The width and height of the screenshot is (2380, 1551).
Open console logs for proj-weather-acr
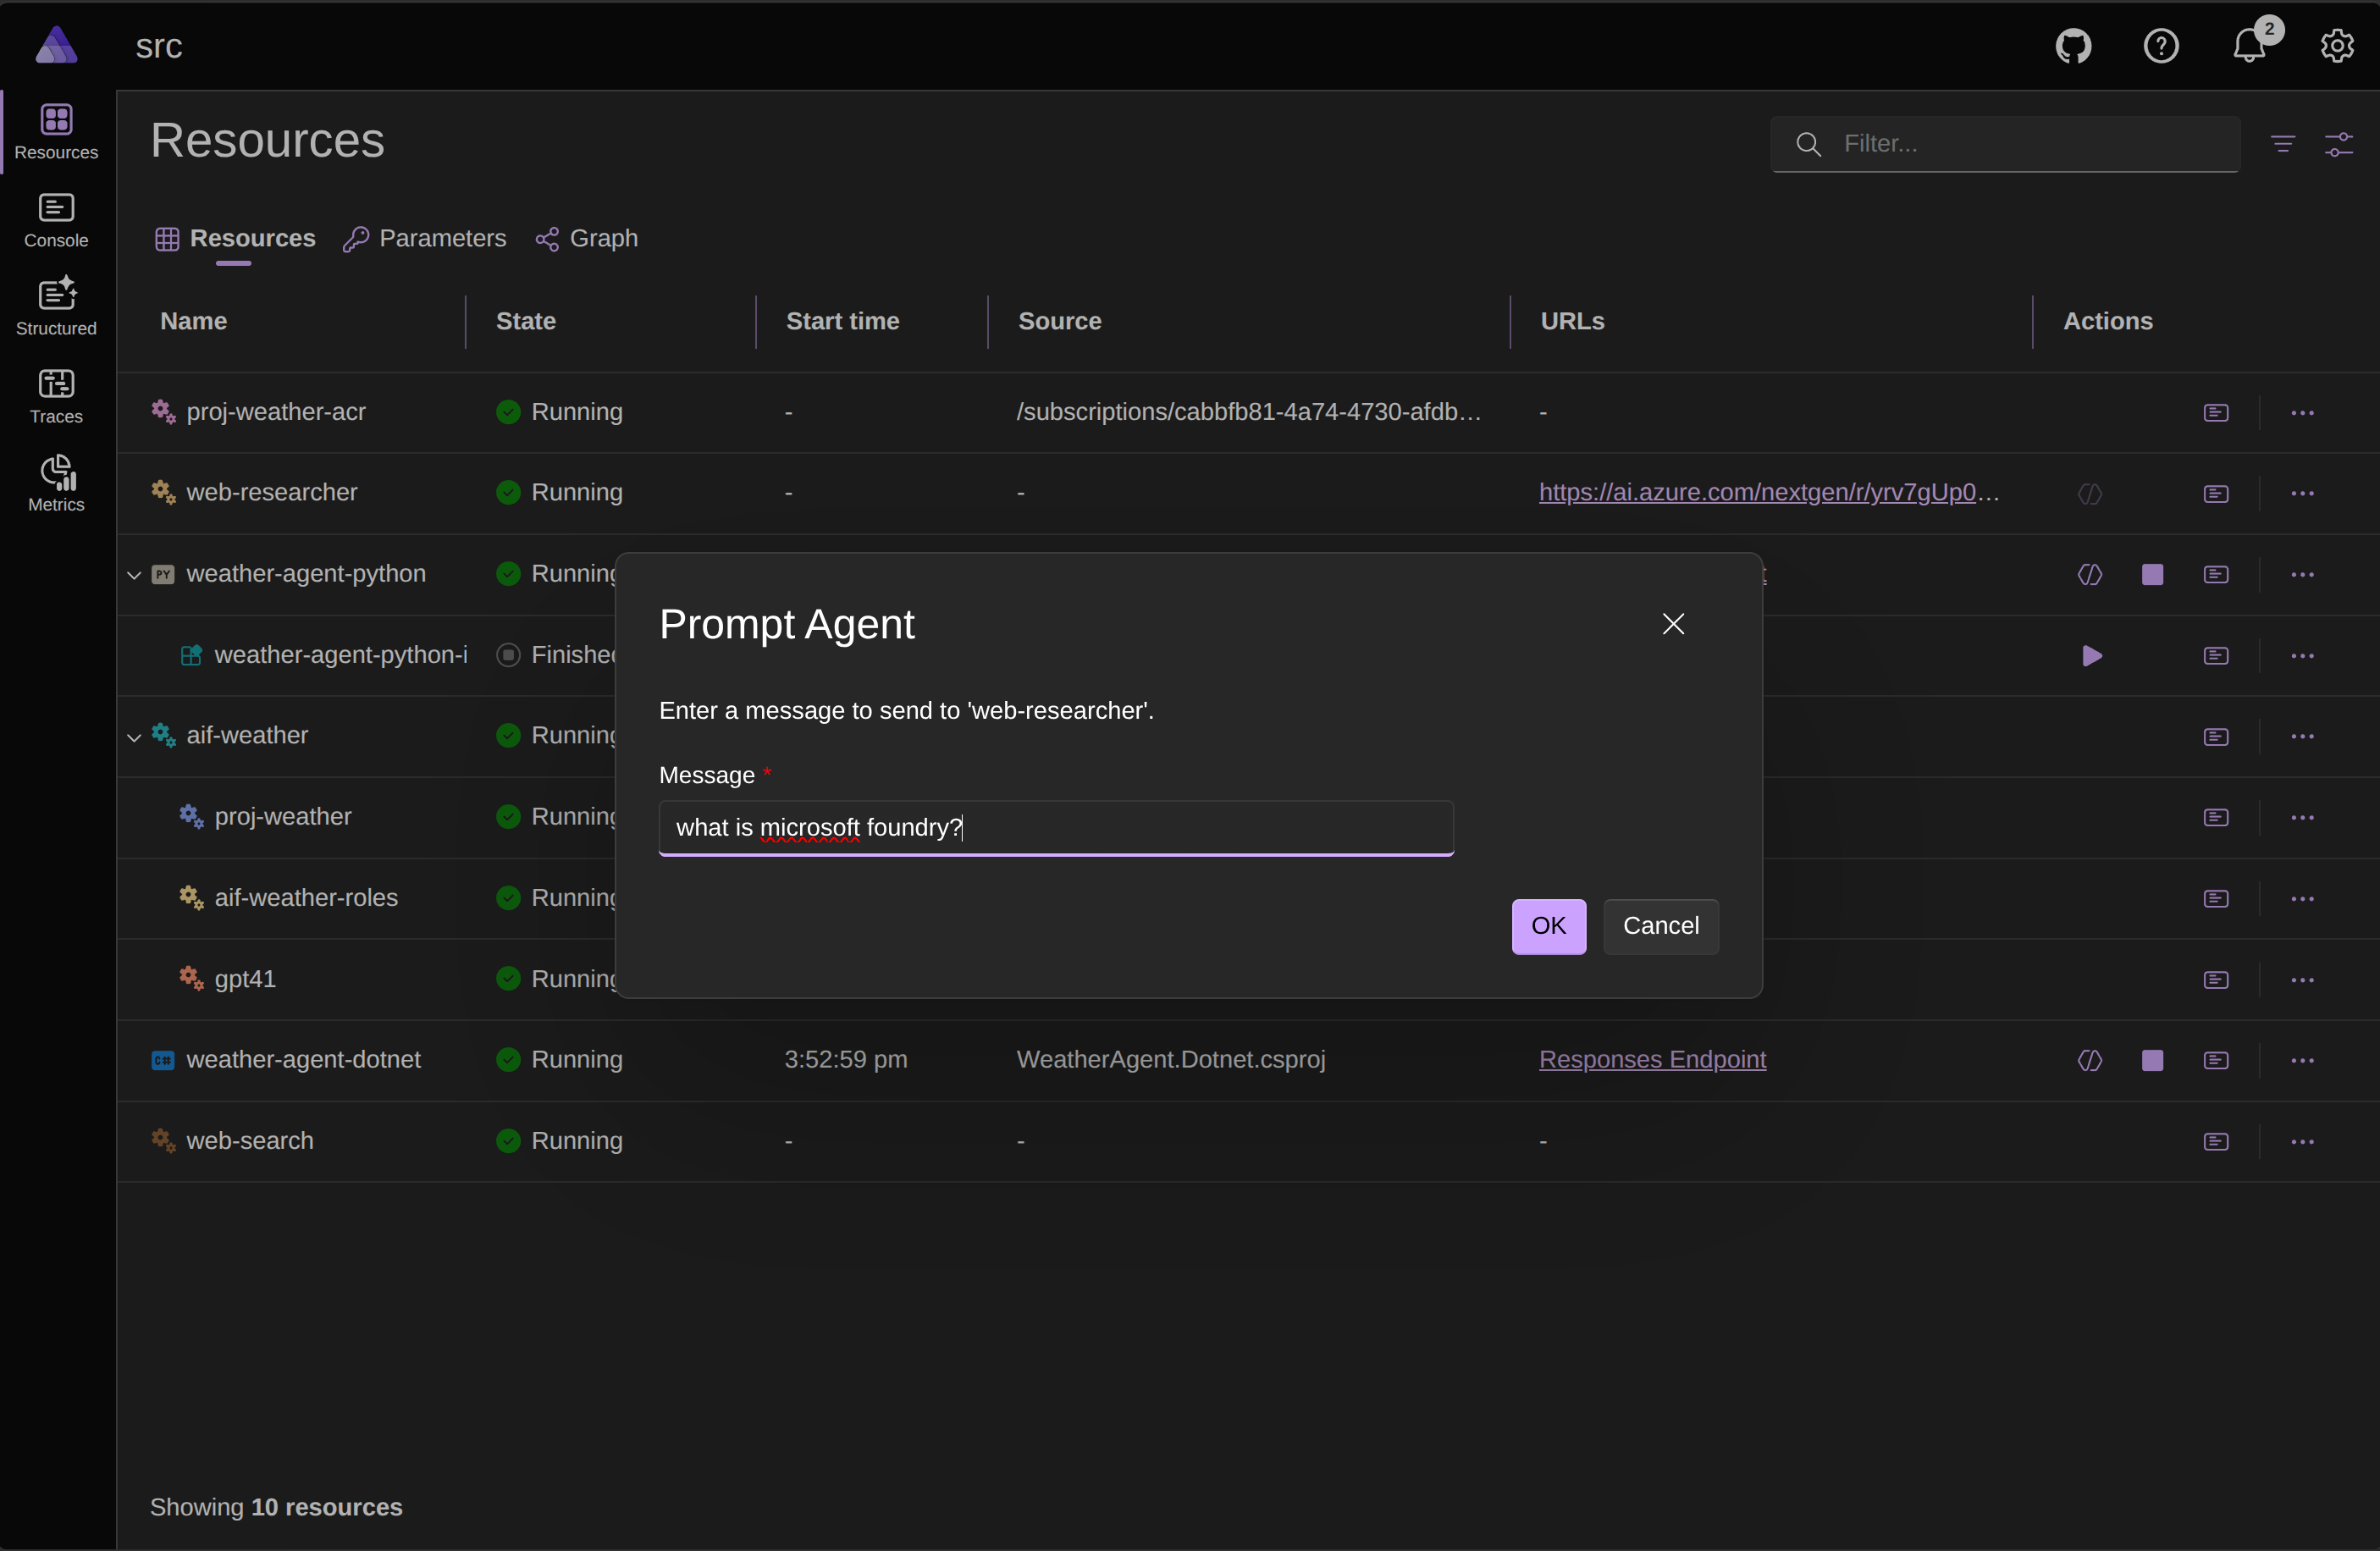[x=2216, y=413]
